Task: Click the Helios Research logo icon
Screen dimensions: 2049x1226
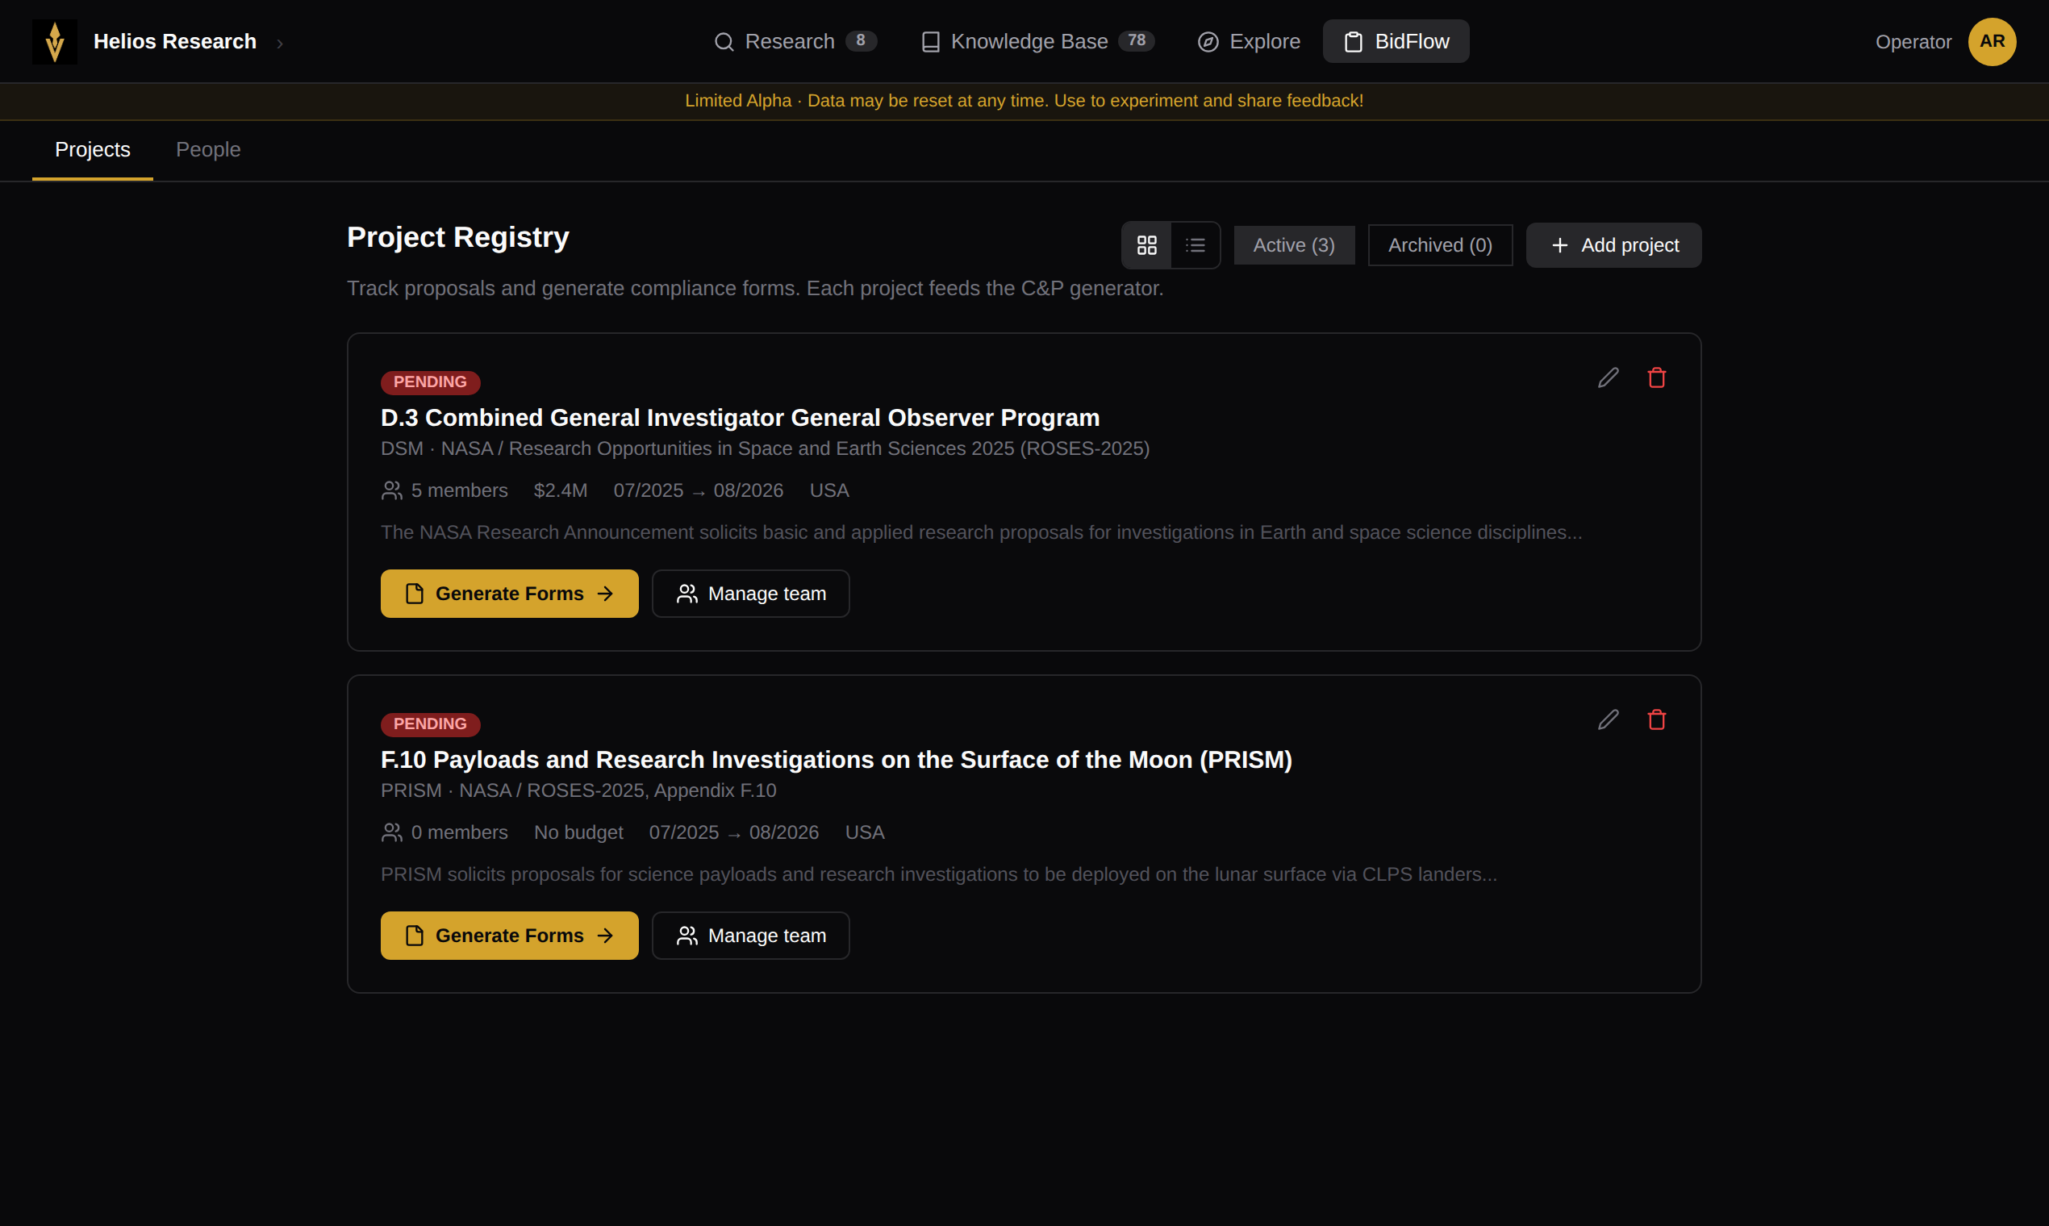Action: click(x=55, y=41)
